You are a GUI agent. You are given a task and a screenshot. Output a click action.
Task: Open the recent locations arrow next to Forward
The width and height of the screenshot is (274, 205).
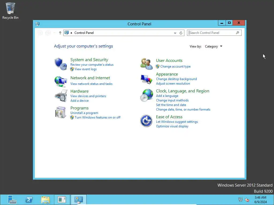[55, 33]
